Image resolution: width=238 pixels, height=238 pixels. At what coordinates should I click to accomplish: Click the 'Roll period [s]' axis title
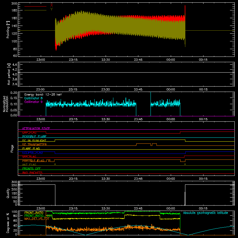(x=9, y=74)
